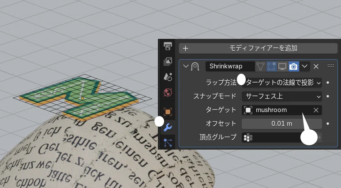
Task: Open the Object properties tab
Action: (x=168, y=112)
